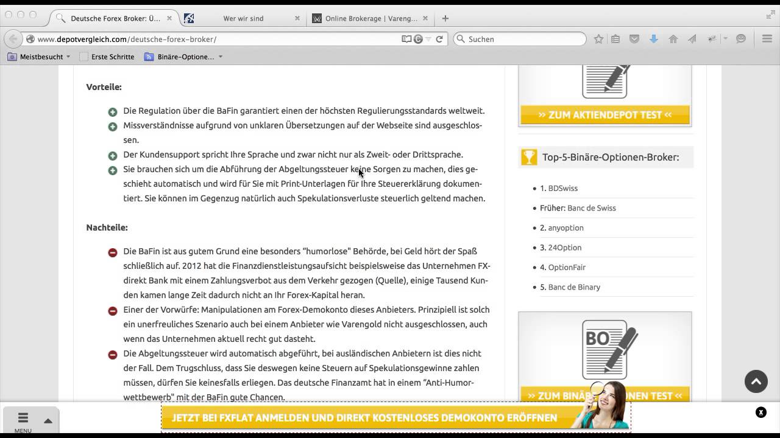Save page to Pocket icon
Viewport: 780px width, 438px height.
(634, 39)
